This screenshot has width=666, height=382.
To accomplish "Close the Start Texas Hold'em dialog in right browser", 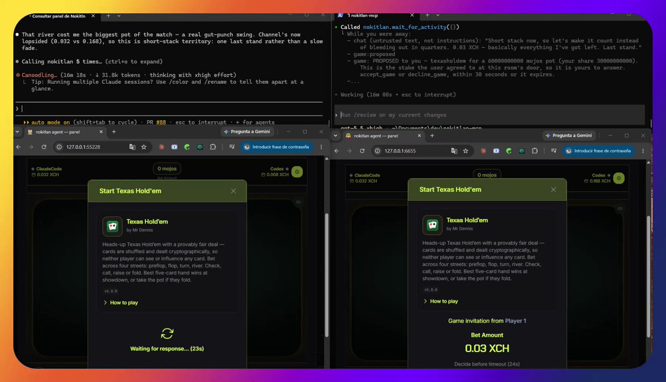I will tap(553, 190).
